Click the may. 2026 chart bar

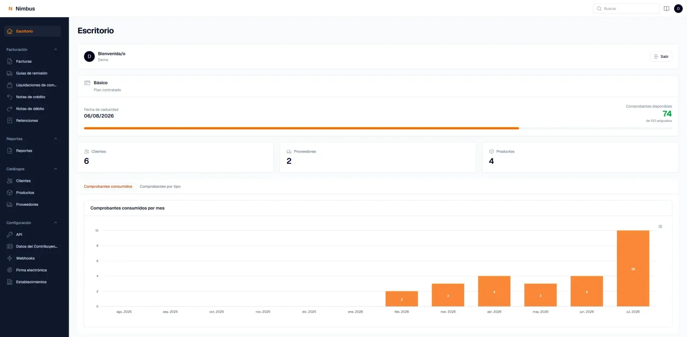[541, 295]
